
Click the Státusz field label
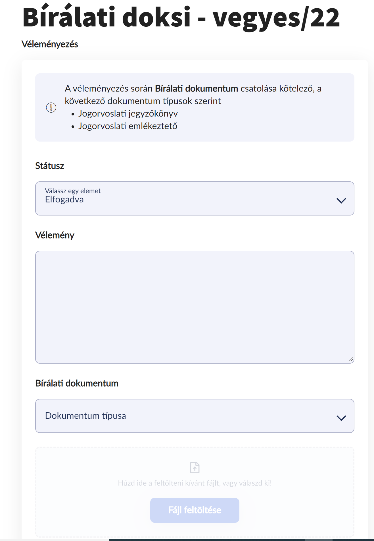(50, 166)
